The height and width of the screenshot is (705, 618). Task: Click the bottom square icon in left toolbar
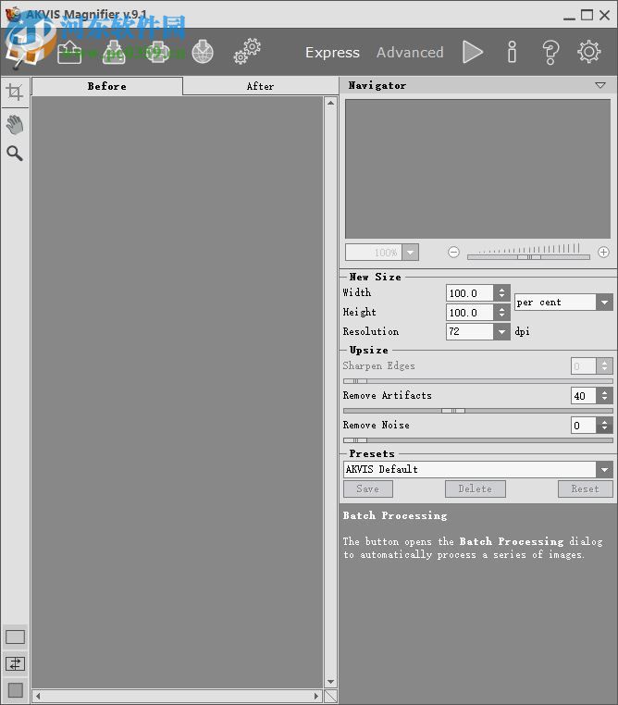(16, 689)
